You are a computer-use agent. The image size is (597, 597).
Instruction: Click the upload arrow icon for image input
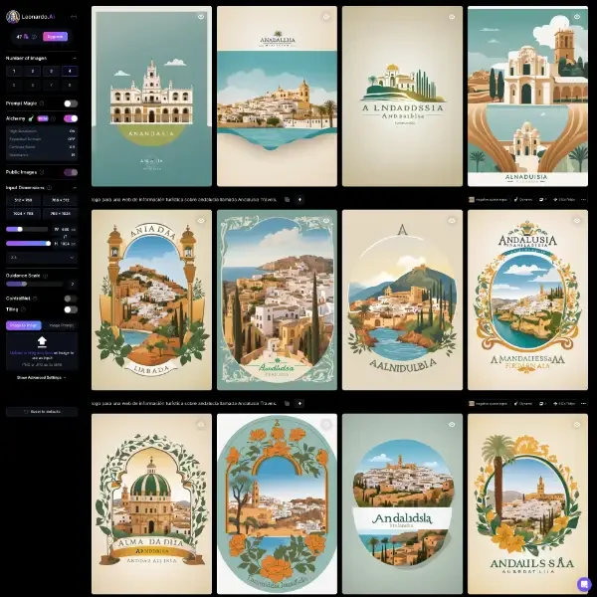click(x=42, y=341)
